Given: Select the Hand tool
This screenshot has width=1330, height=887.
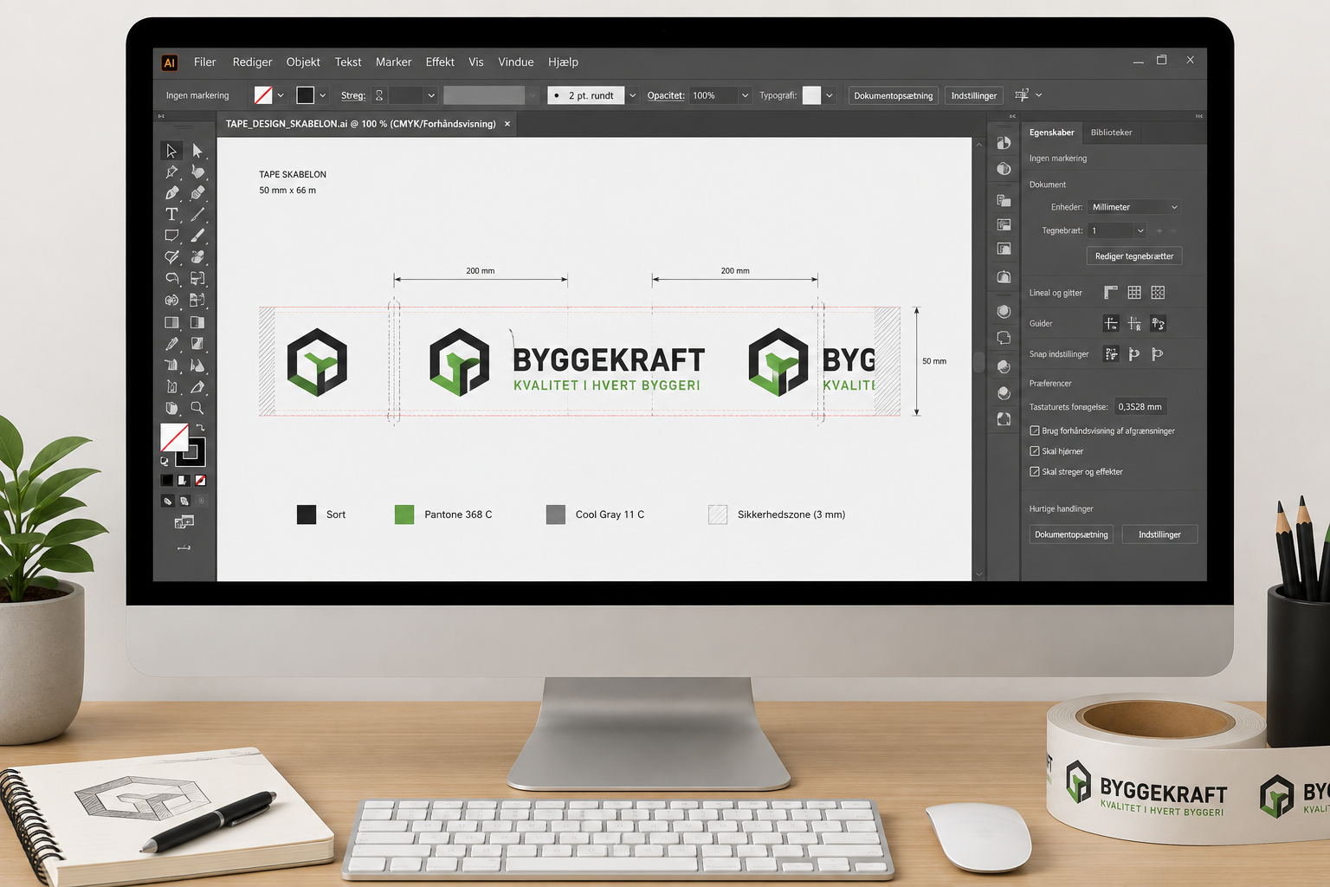Looking at the screenshot, I should [x=171, y=408].
